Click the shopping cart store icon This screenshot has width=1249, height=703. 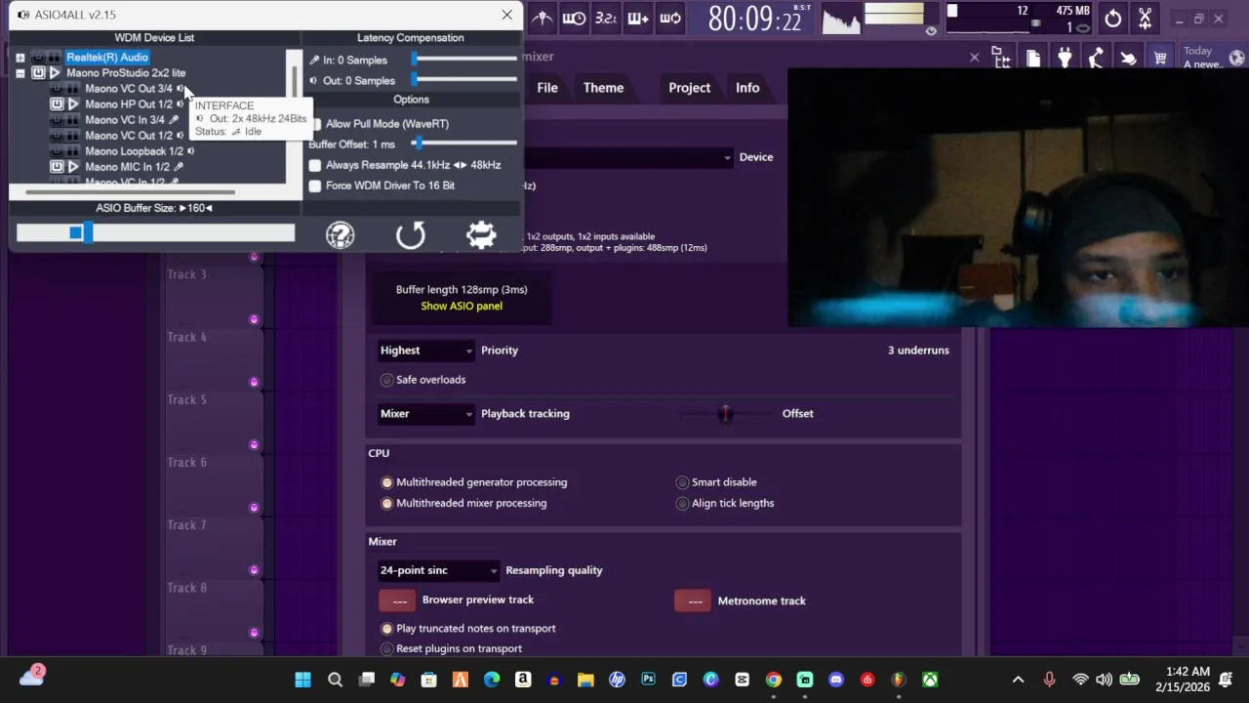pyautogui.click(x=1160, y=58)
